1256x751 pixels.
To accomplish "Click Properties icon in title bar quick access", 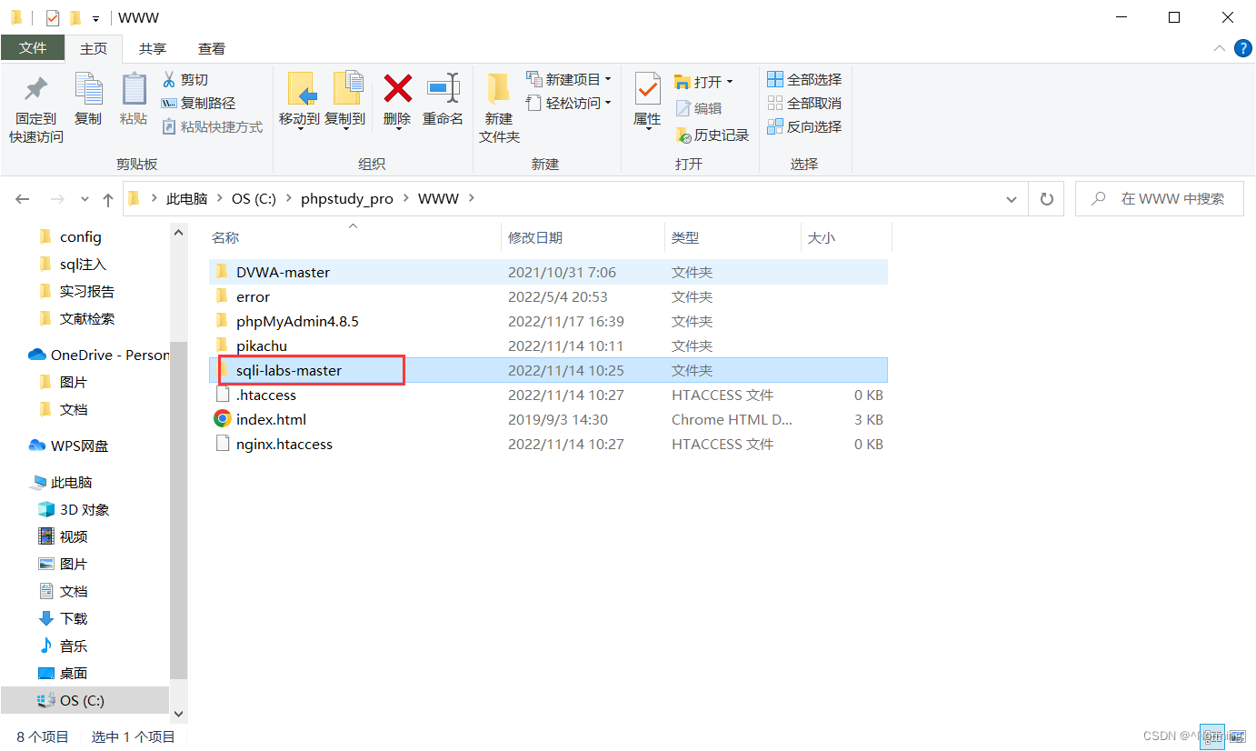I will pyautogui.click(x=52, y=17).
